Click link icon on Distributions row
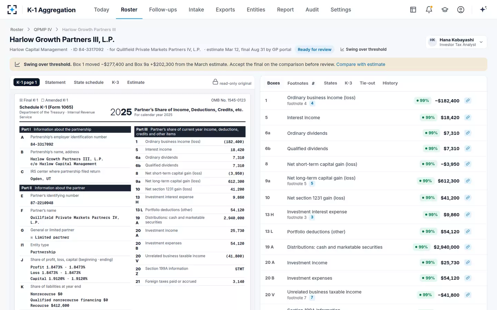Image resolution: width=497 pixels, height=310 pixels. [468, 247]
